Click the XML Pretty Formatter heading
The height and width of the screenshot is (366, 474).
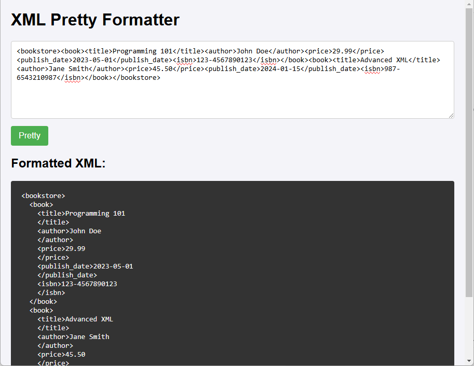point(95,20)
